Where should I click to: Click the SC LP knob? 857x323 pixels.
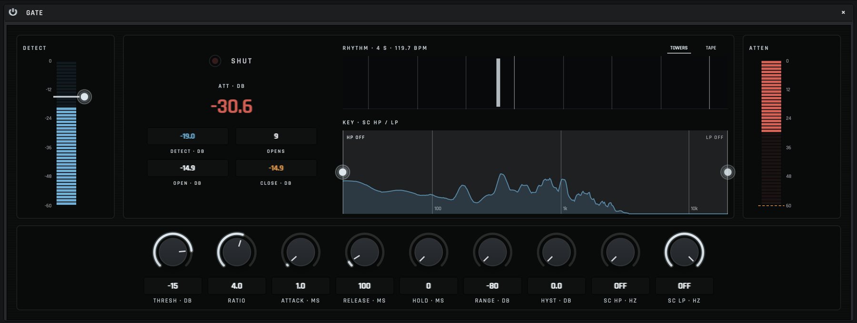684,252
